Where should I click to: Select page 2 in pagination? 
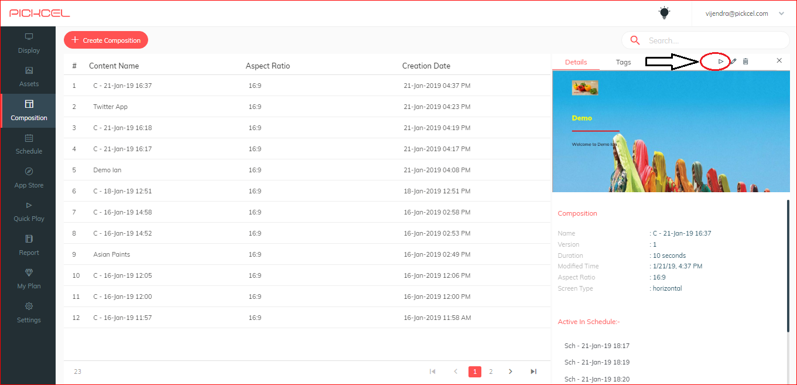point(491,372)
